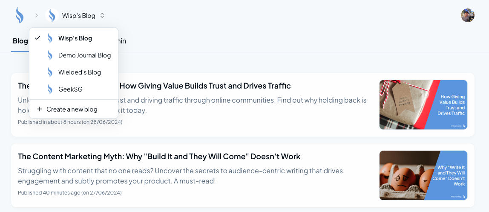
Task: Click the plus icon for creating a new blog
Action: pyautogui.click(x=40, y=109)
